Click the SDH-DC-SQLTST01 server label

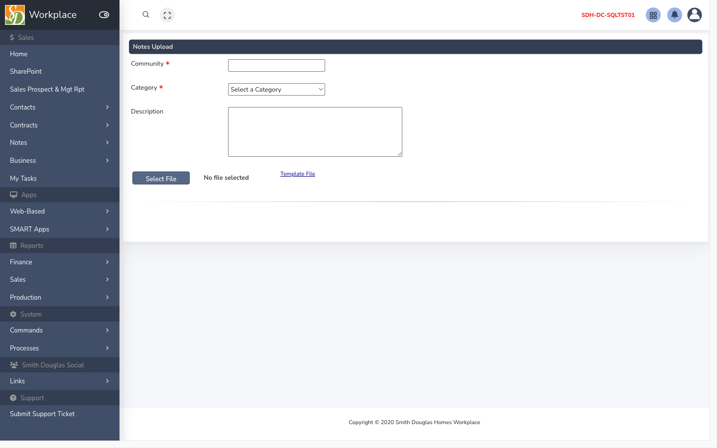click(x=608, y=15)
